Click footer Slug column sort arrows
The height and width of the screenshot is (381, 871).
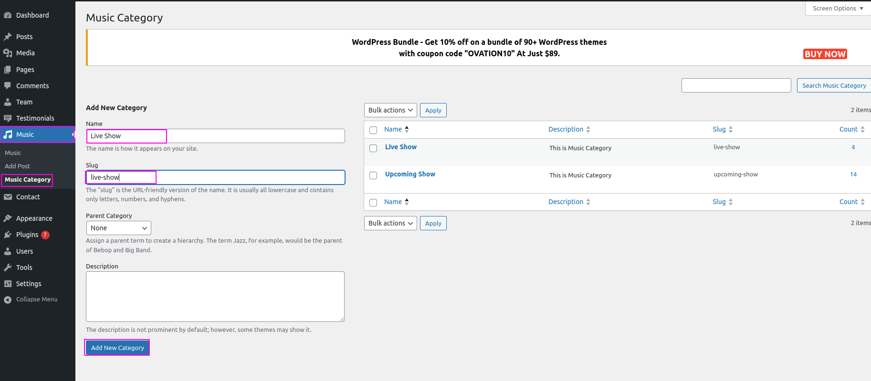731,202
